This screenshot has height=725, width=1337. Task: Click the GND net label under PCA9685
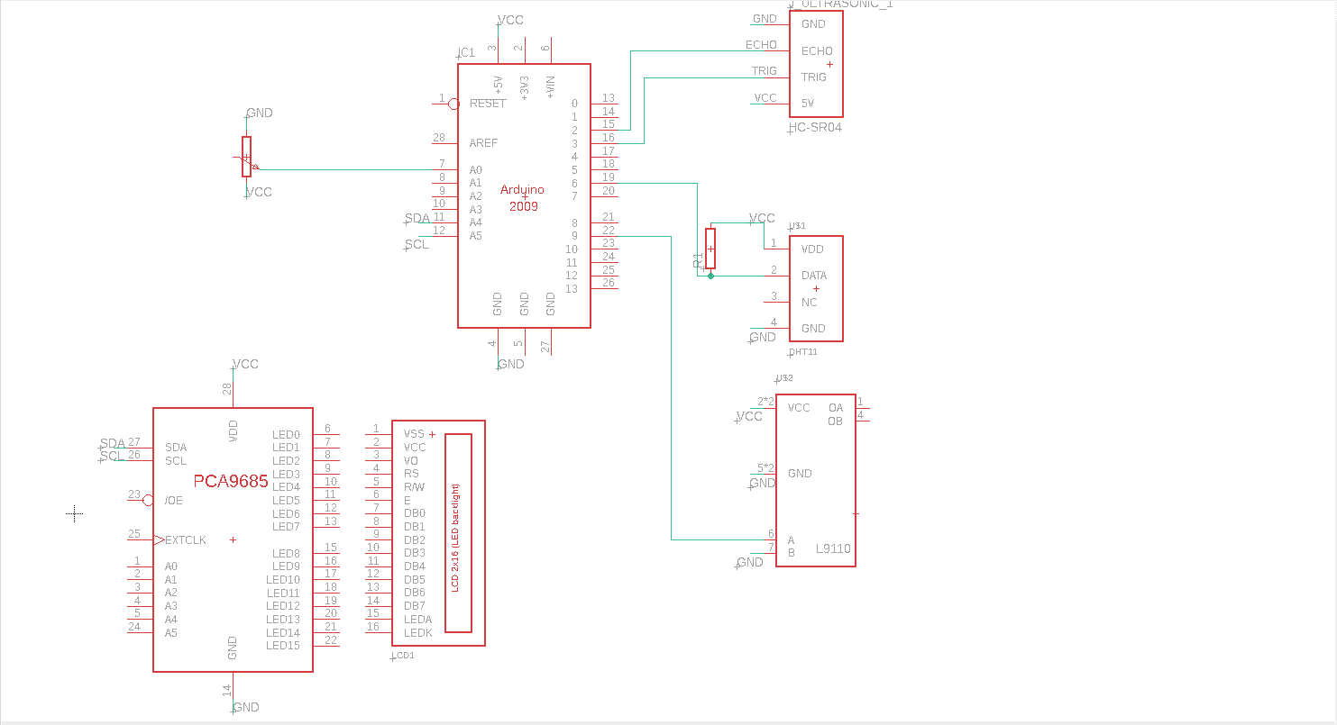click(x=246, y=708)
